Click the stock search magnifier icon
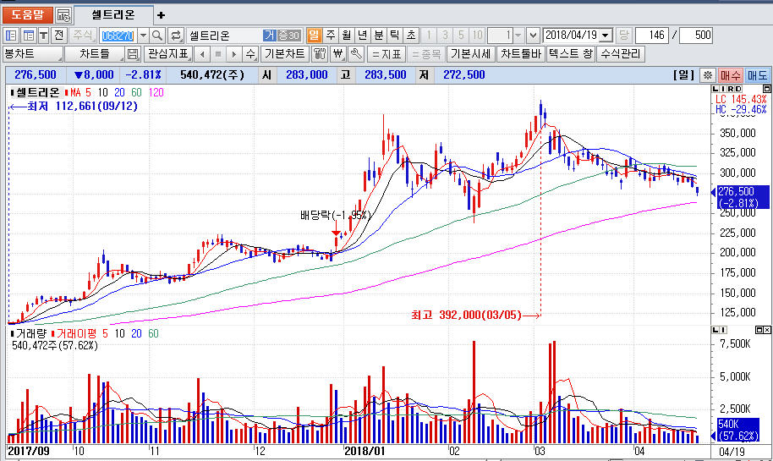 [157, 36]
